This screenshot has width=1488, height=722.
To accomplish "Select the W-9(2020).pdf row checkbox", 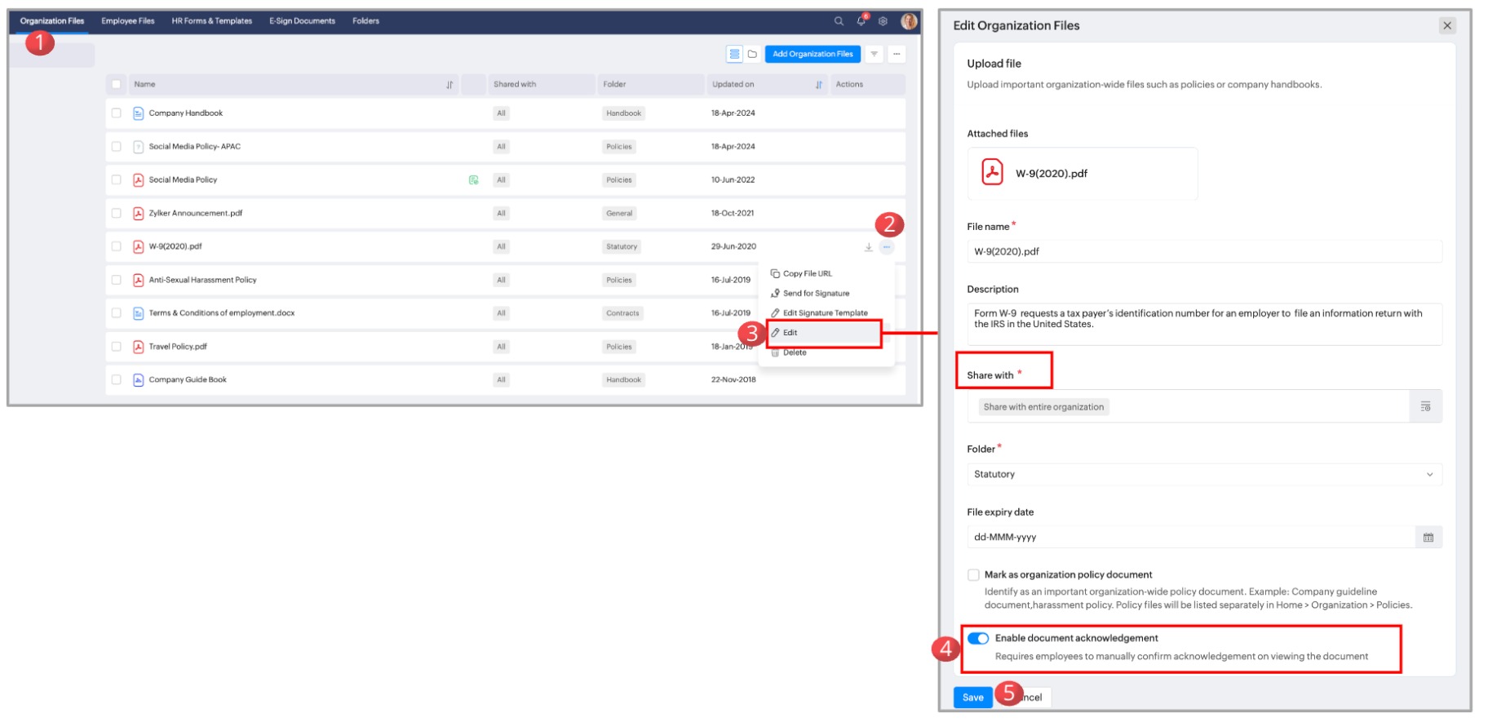I will click(117, 246).
